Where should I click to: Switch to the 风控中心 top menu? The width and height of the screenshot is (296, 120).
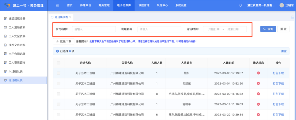click(x=162, y=5)
